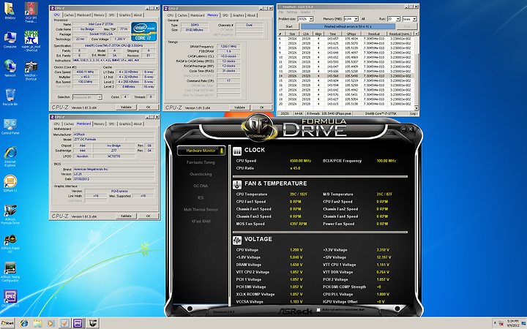Select row 20 in the LinX results table
The width and height of the screenshot is (527, 329).
point(346,104)
